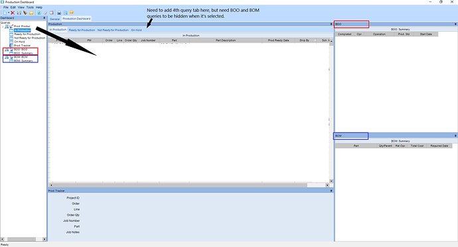458x247 pixels.
Task: Click the red X Delete toolbar icon
Action: 13,13
